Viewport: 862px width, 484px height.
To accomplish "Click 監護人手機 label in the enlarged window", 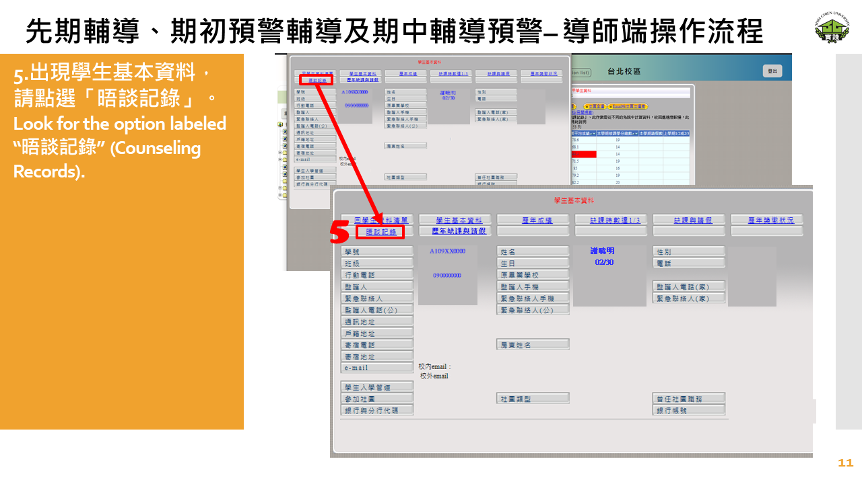I will pyautogui.click(x=533, y=286).
